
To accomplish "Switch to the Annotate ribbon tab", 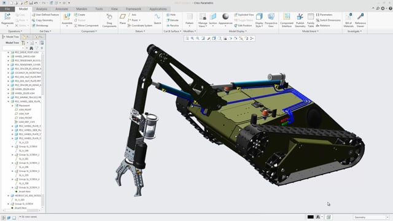I will tap(61, 9).
